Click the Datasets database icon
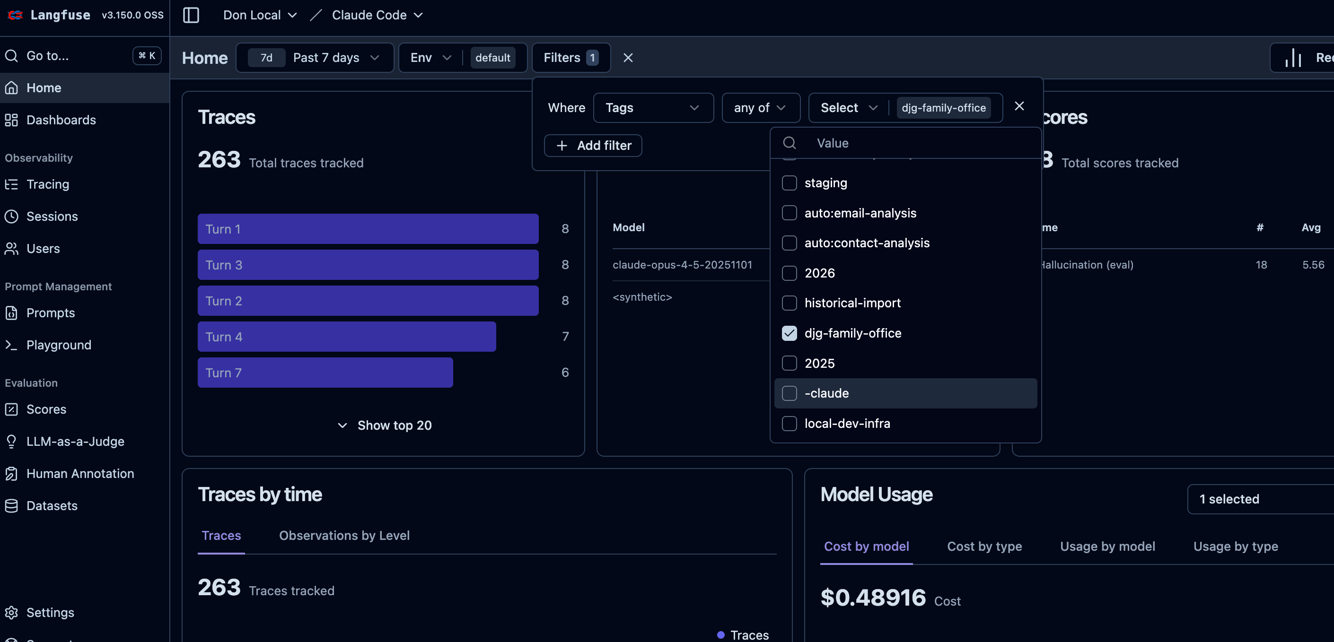Screen dimensions: 1334x642 (11, 505)
